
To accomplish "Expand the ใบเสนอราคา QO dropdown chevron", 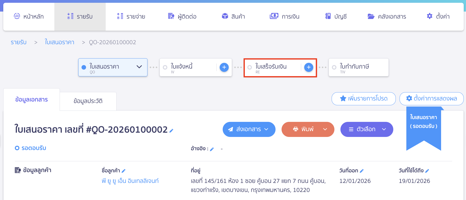I will pyautogui.click(x=139, y=67).
